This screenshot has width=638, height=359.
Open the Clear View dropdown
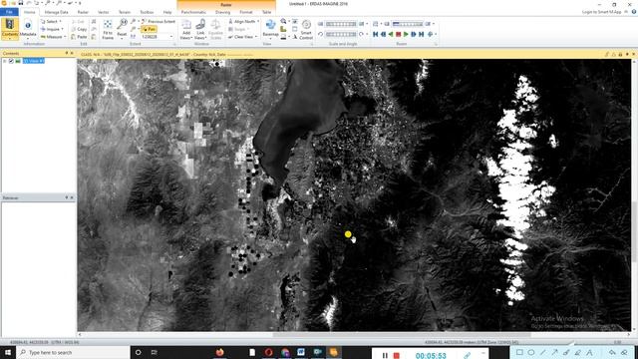(x=243, y=37)
